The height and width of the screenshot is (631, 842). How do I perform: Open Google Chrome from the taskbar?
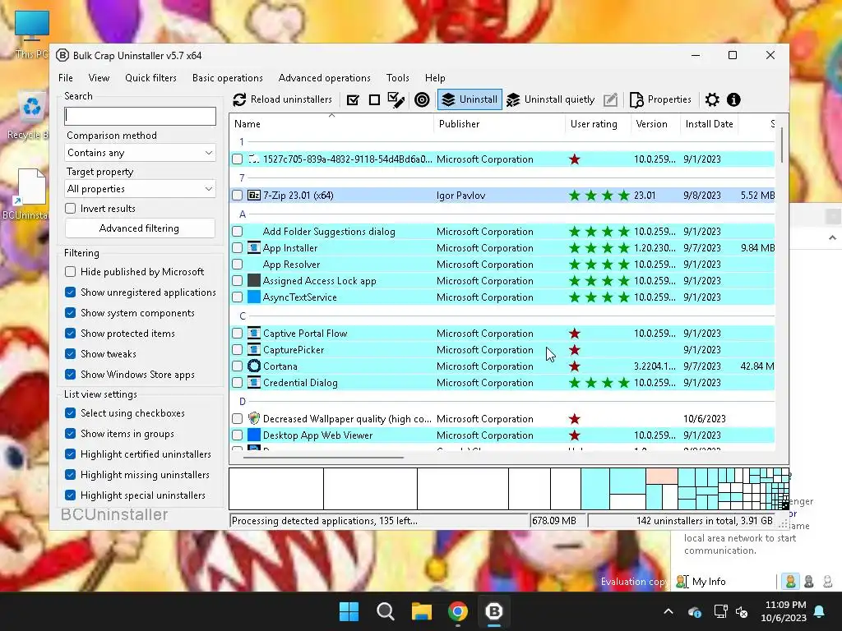coord(457,611)
